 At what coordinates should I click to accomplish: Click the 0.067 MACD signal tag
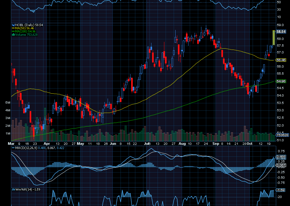281,165
